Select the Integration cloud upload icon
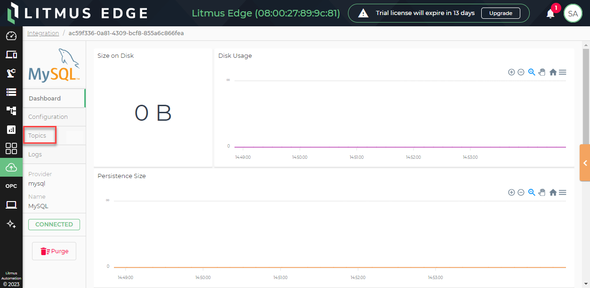This screenshot has height=288, width=590. point(11,167)
